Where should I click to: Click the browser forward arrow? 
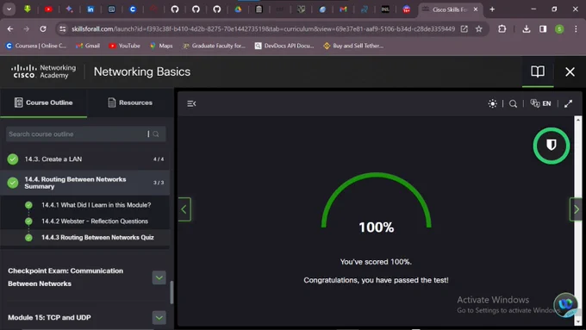[x=26, y=28]
